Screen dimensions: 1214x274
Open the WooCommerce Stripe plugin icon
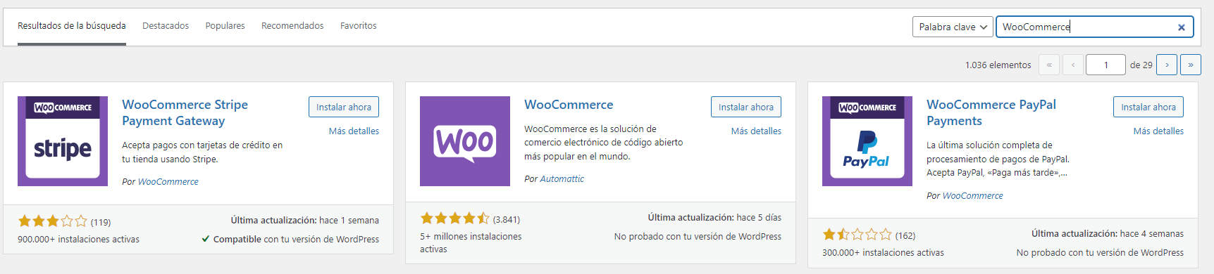63,141
